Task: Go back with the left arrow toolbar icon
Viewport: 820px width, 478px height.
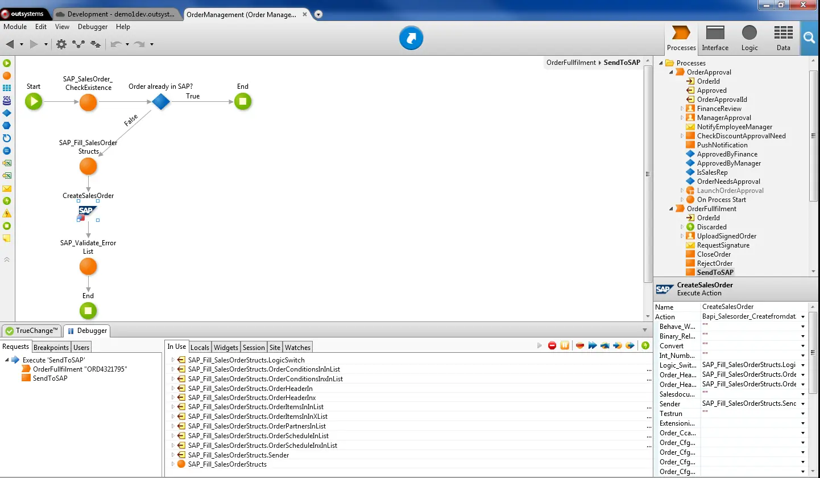Action: (10, 44)
